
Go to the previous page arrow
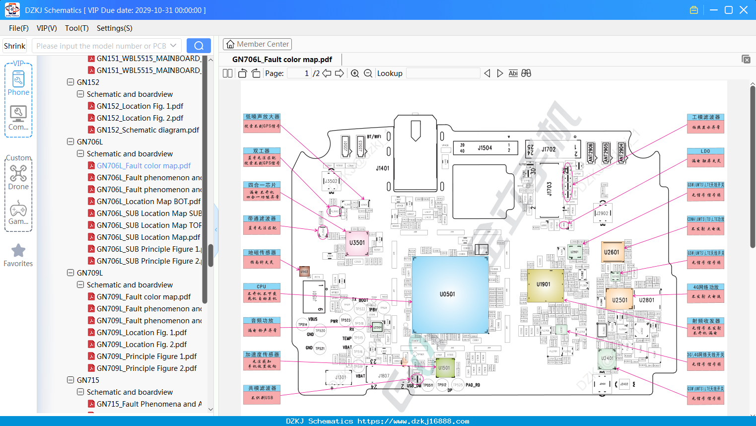click(x=327, y=73)
